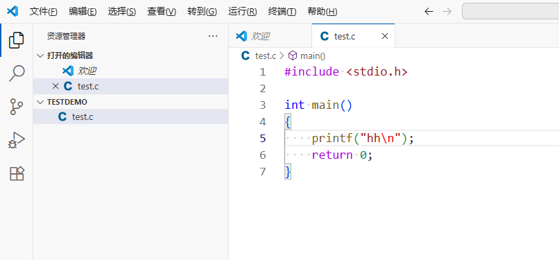
Task: Click test.c in the breadcrumb
Action: 266,56
